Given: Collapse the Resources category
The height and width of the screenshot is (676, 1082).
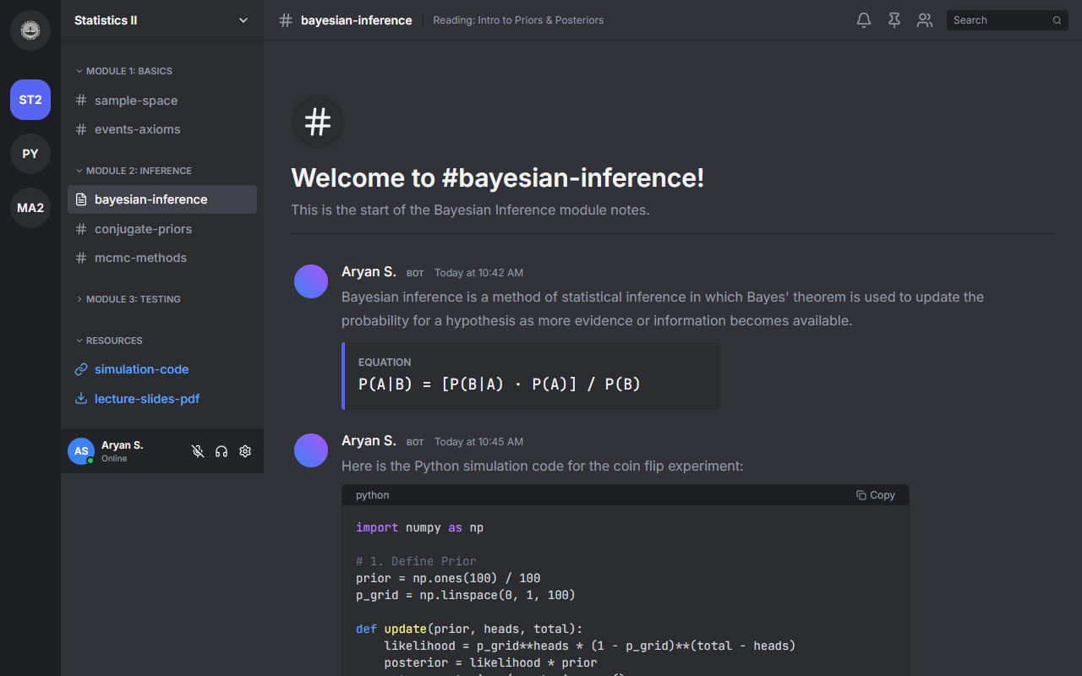Looking at the screenshot, I should tap(113, 341).
